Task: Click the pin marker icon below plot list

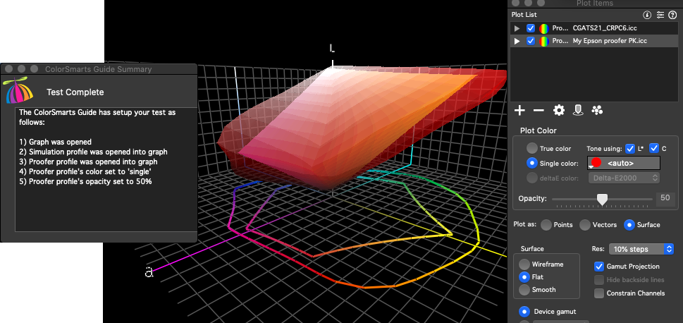Action: coord(578,110)
